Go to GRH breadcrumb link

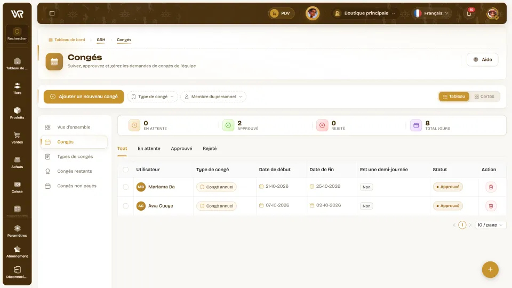click(101, 40)
